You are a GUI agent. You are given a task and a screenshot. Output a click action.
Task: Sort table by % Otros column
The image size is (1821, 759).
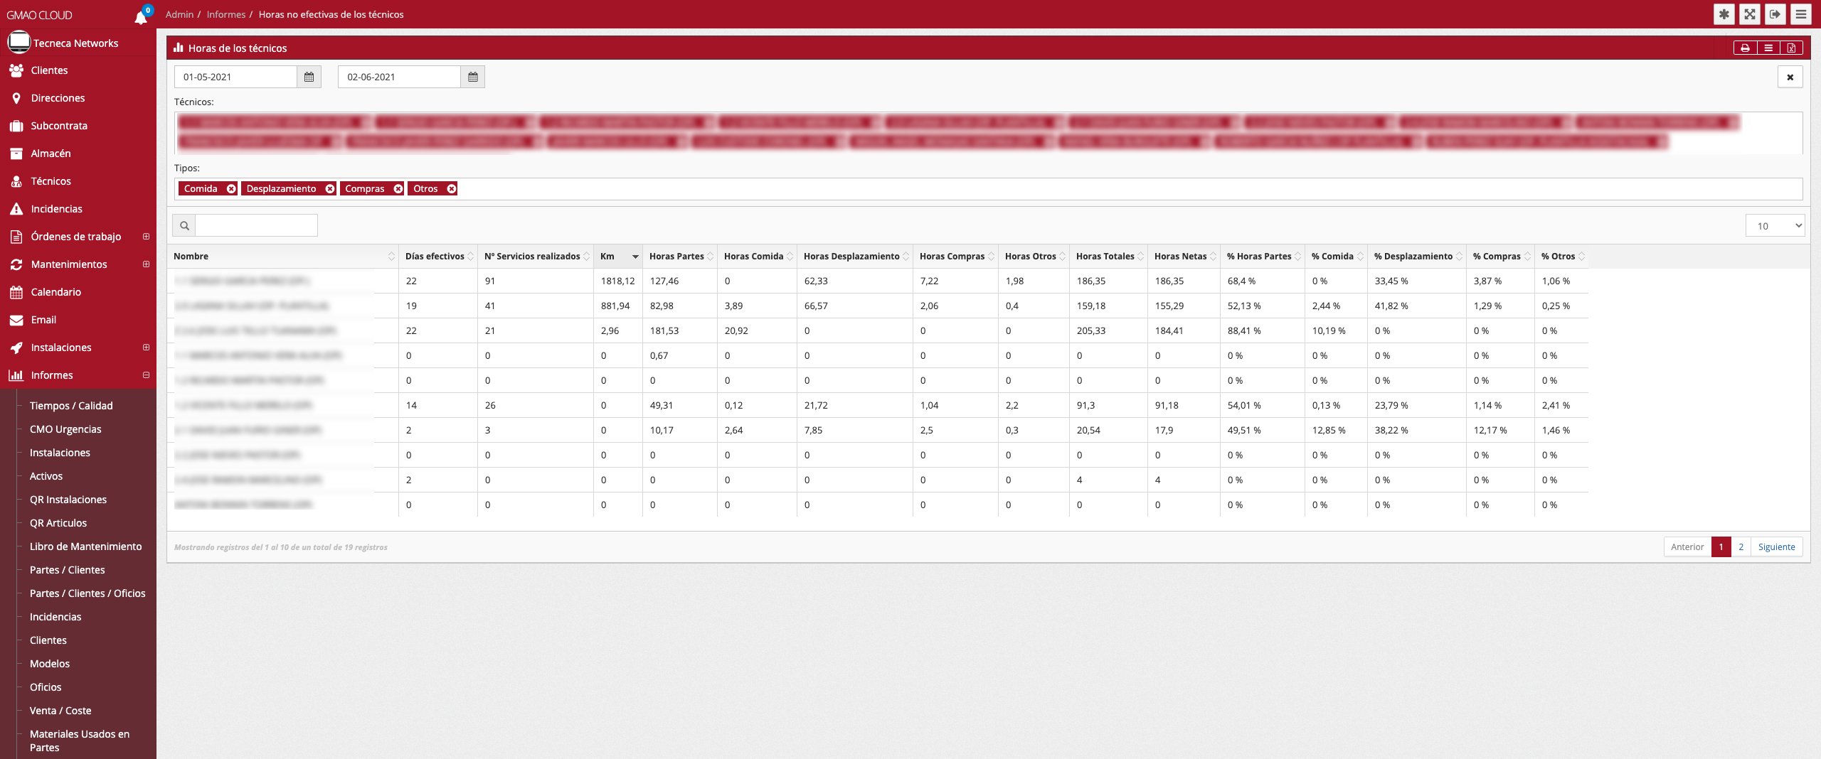click(1562, 257)
